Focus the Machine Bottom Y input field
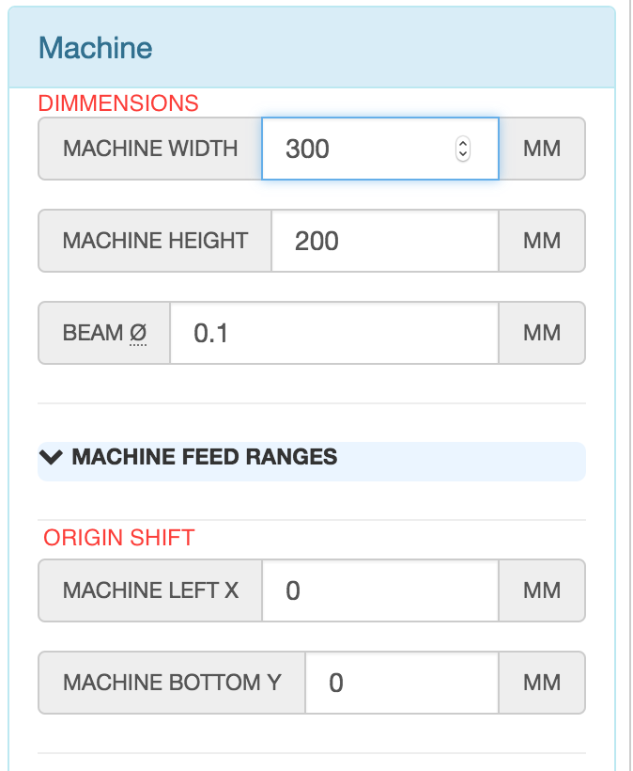 (x=401, y=683)
